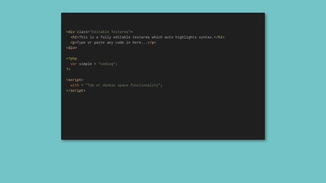The image size is (326, 183).
Task: Click the "Editable Textarea" class string
Action: pyautogui.click(x=110, y=32)
